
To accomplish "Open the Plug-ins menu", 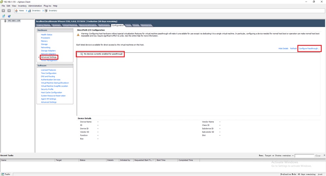I will [x=47, y=6].
